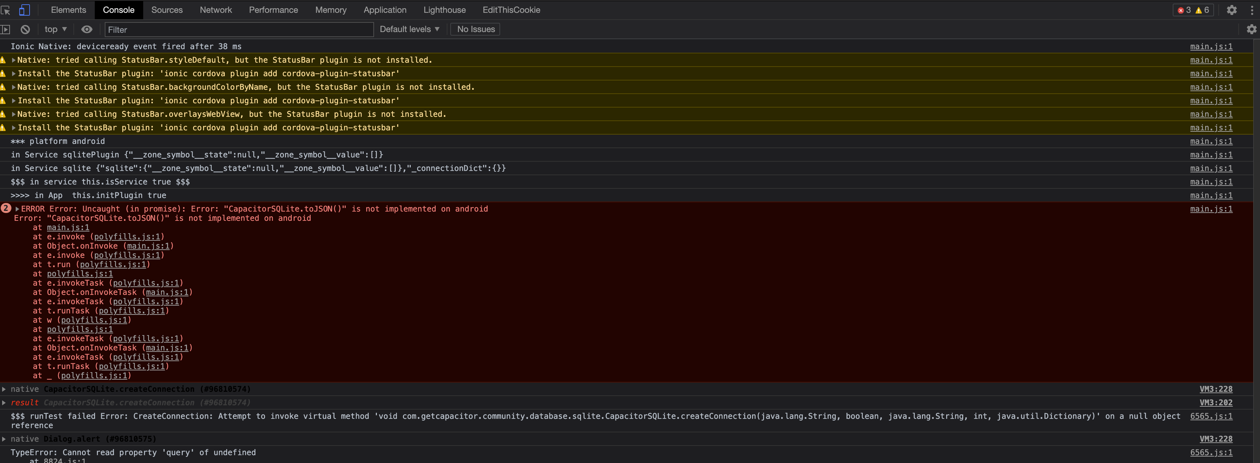Open the 'top' frame context dropdown

pyautogui.click(x=55, y=29)
